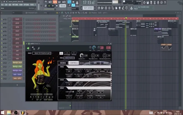Click the undo history circular arrow icon
Screen dimensions: 183x115
[x=144, y=2]
